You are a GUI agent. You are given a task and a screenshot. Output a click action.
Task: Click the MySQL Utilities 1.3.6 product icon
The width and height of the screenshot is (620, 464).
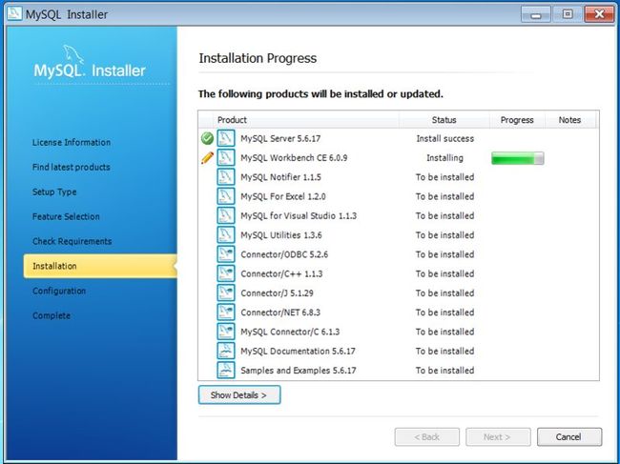point(226,235)
